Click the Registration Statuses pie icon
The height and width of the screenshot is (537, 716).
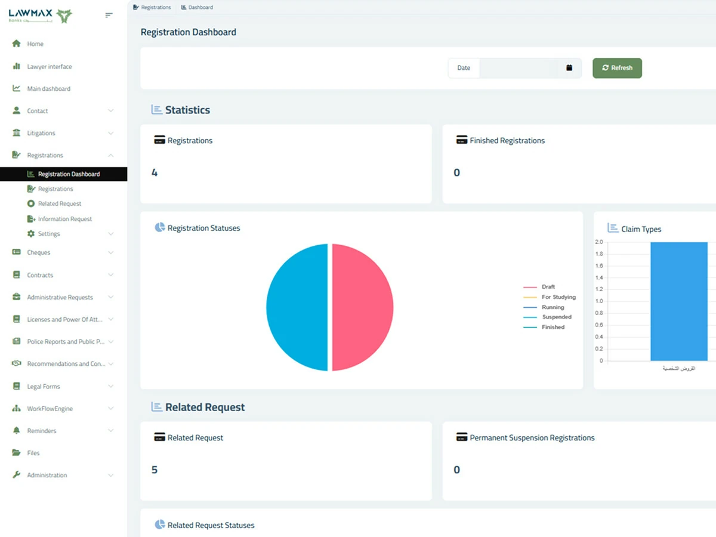point(160,227)
